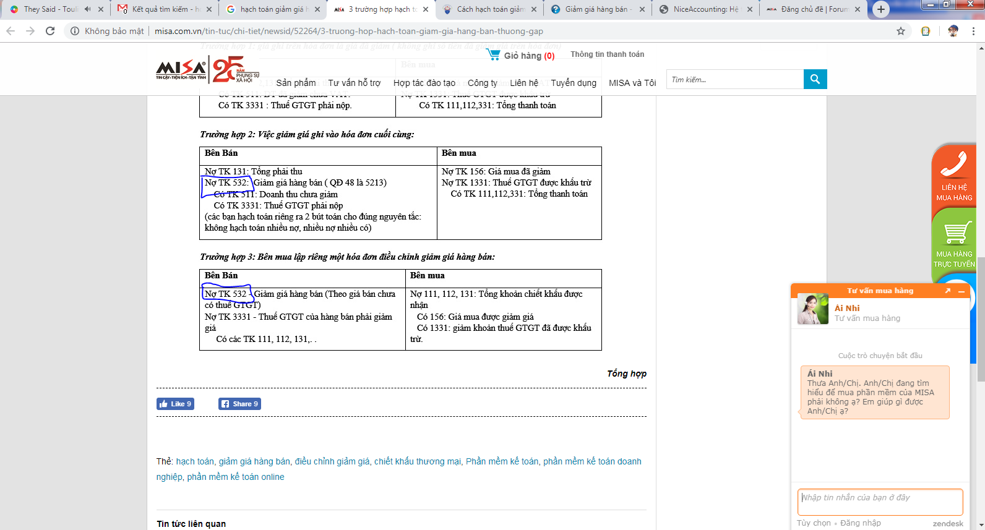The height and width of the screenshot is (530, 985).
Task: Open tag link phần mềm kế toán online
Action: point(236,477)
